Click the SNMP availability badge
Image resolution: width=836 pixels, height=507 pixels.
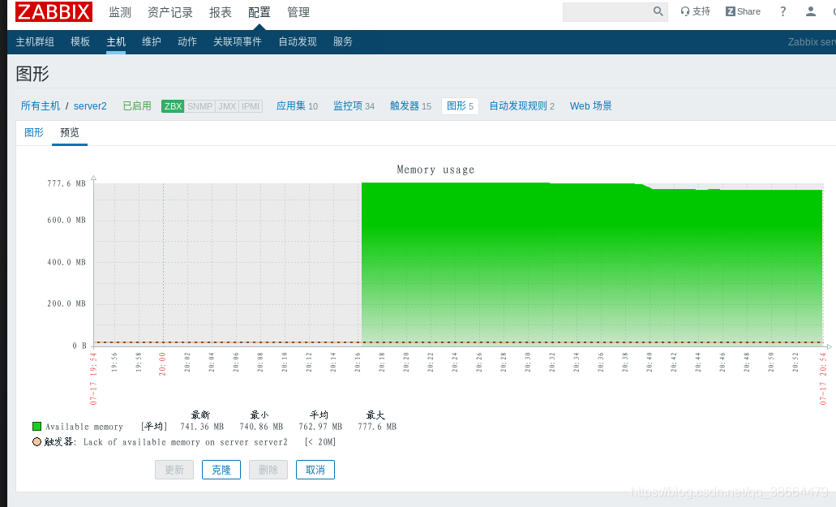pos(200,106)
